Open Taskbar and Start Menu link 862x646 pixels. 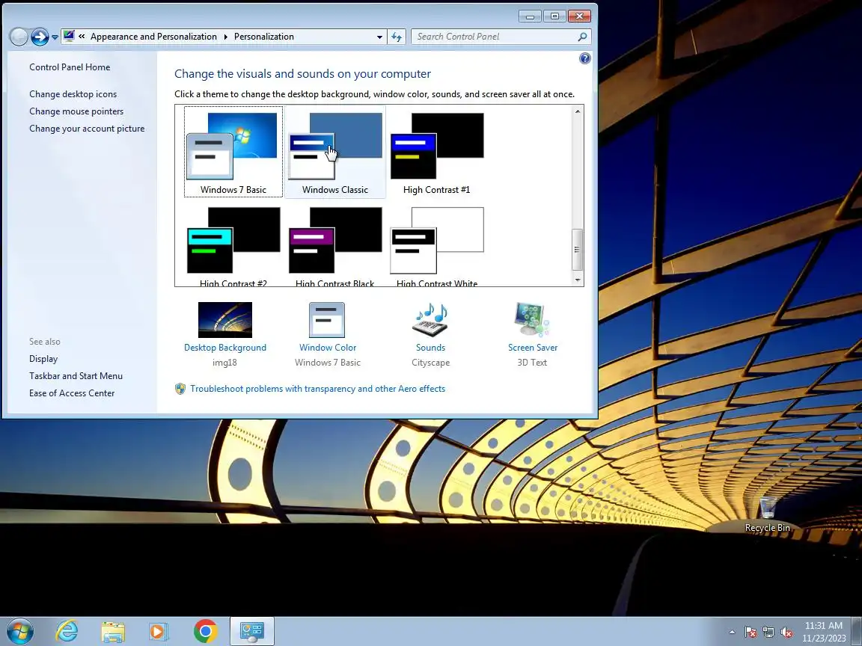coord(76,376)
